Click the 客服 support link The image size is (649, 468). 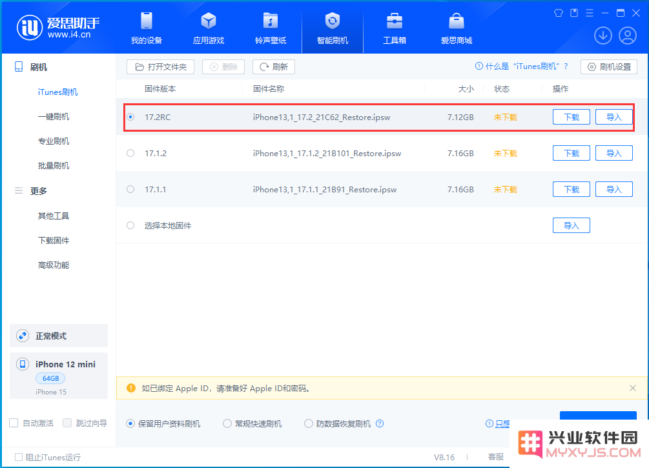tap(495, 457)
